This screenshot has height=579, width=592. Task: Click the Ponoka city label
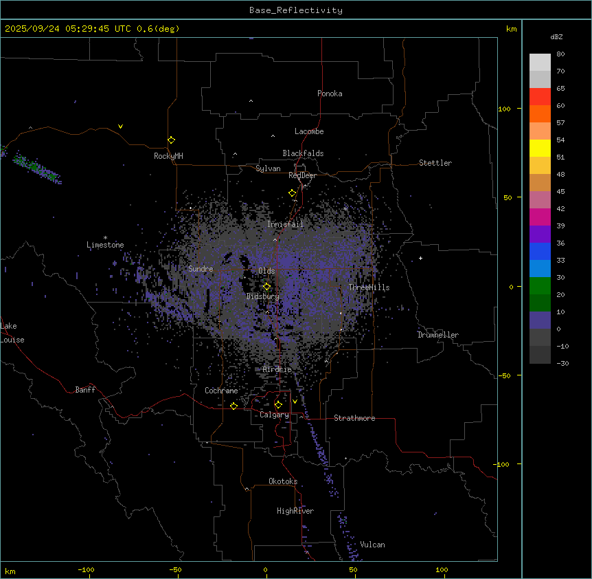pyautogui.click(x=330, y=94)
